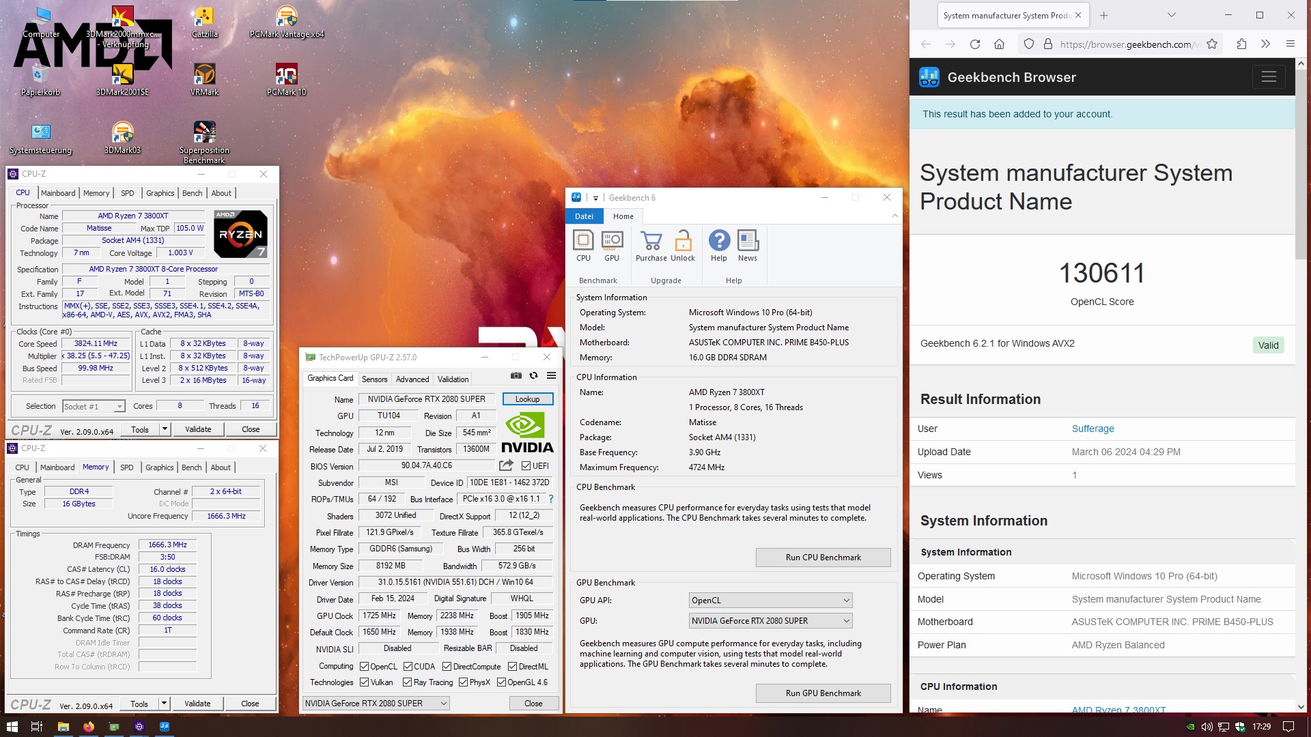
Task: Open the Geekbench quick access toolbar dropdown
Action: 595,198
